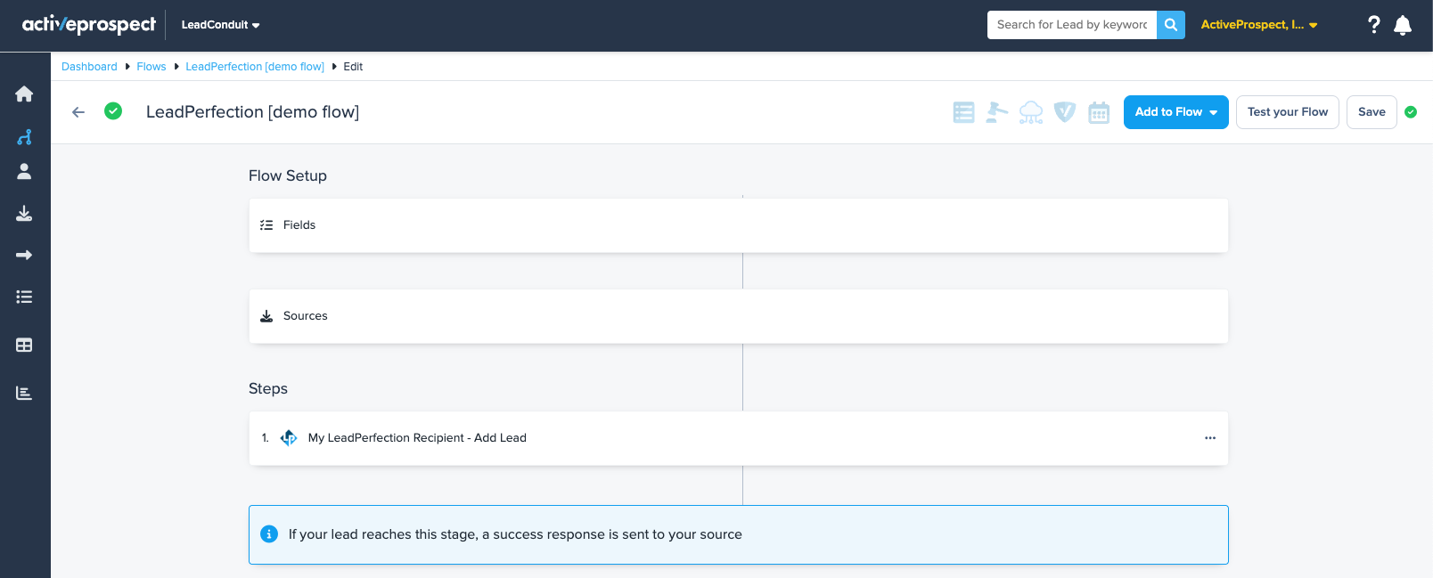The height and width of the screenshot is (578, 1433).
Task: Click the Test your Flow button
Action: 1287,112
